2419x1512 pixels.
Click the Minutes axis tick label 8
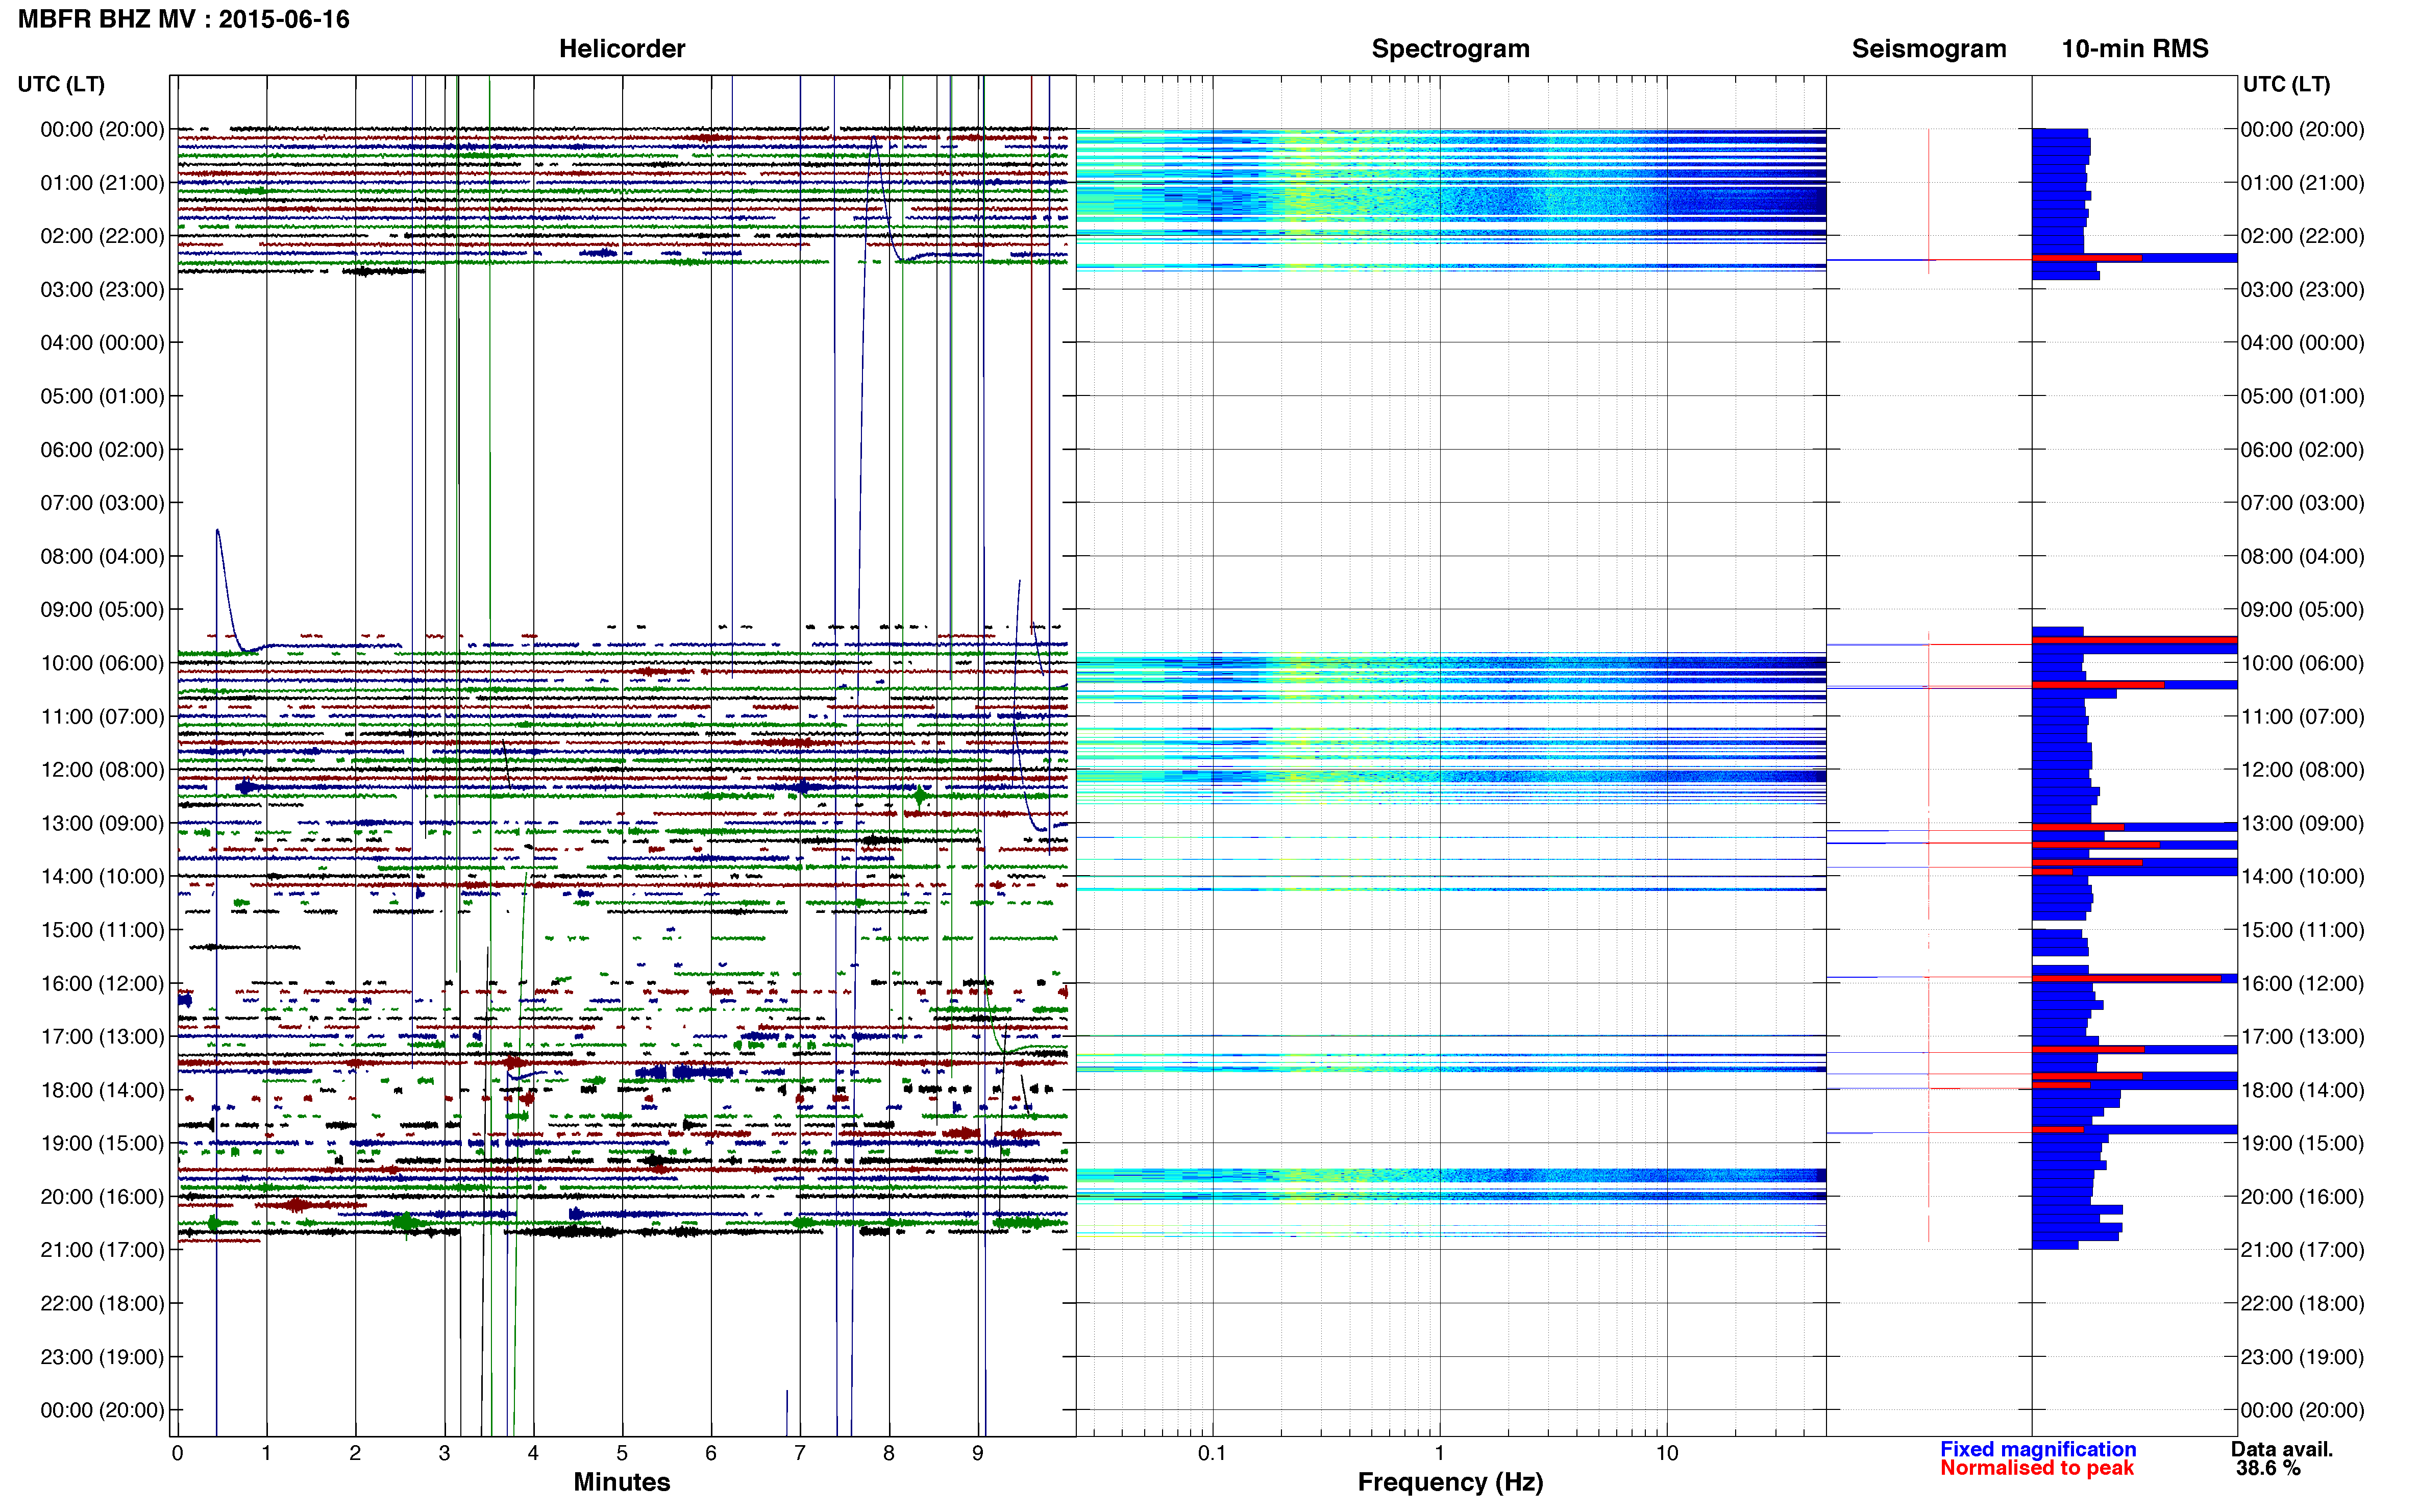[889, 1453]
